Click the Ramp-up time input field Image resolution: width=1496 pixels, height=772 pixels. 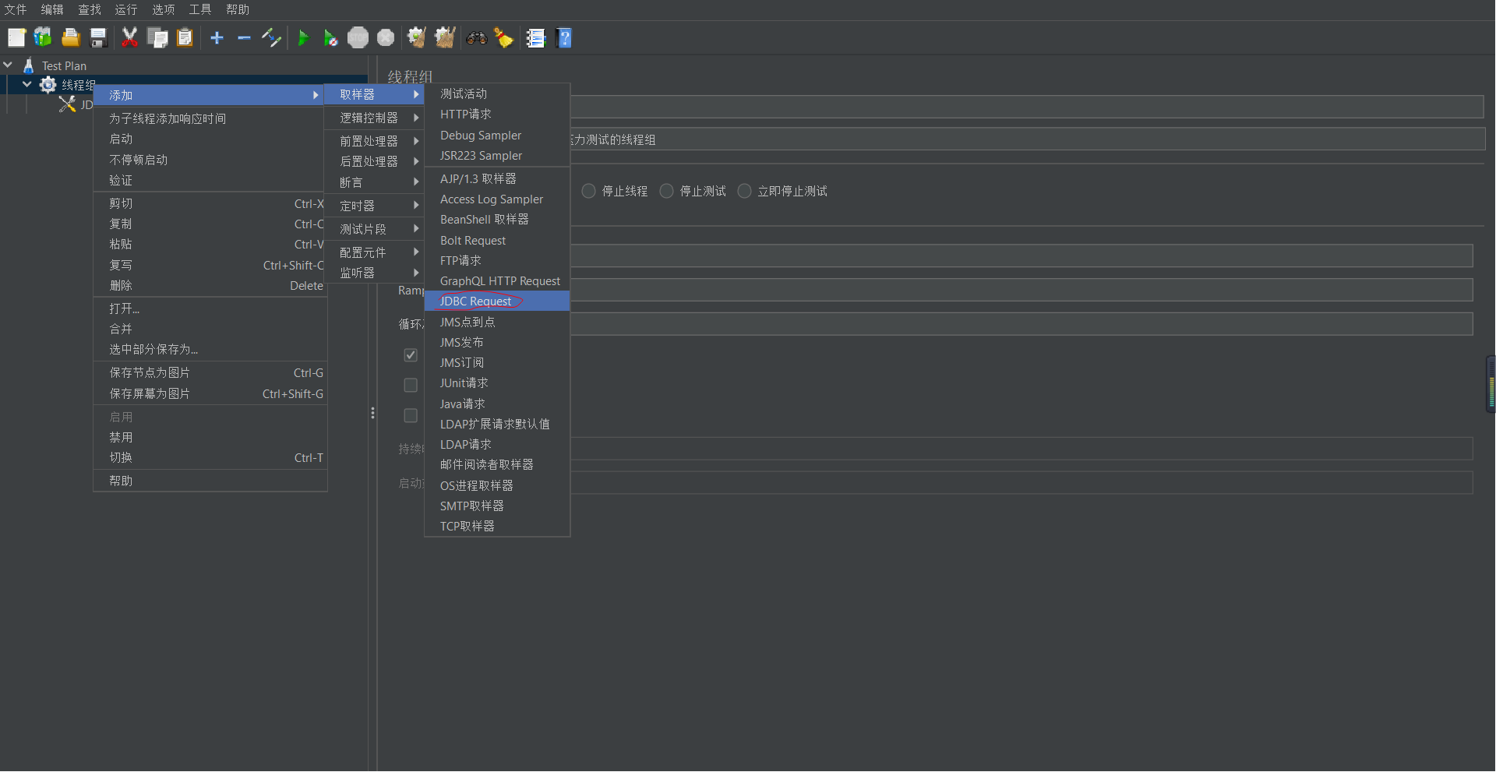click(x=1021, y=290)
